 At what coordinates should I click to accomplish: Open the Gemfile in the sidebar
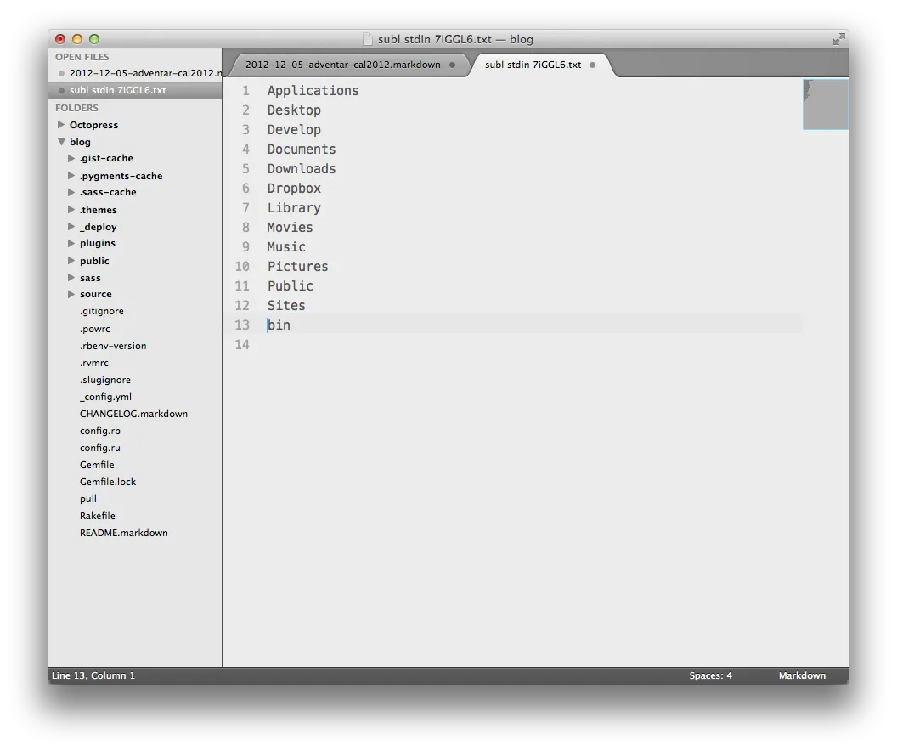pos(97,465)
